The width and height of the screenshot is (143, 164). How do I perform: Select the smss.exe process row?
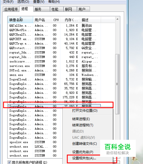pos(54,75)
